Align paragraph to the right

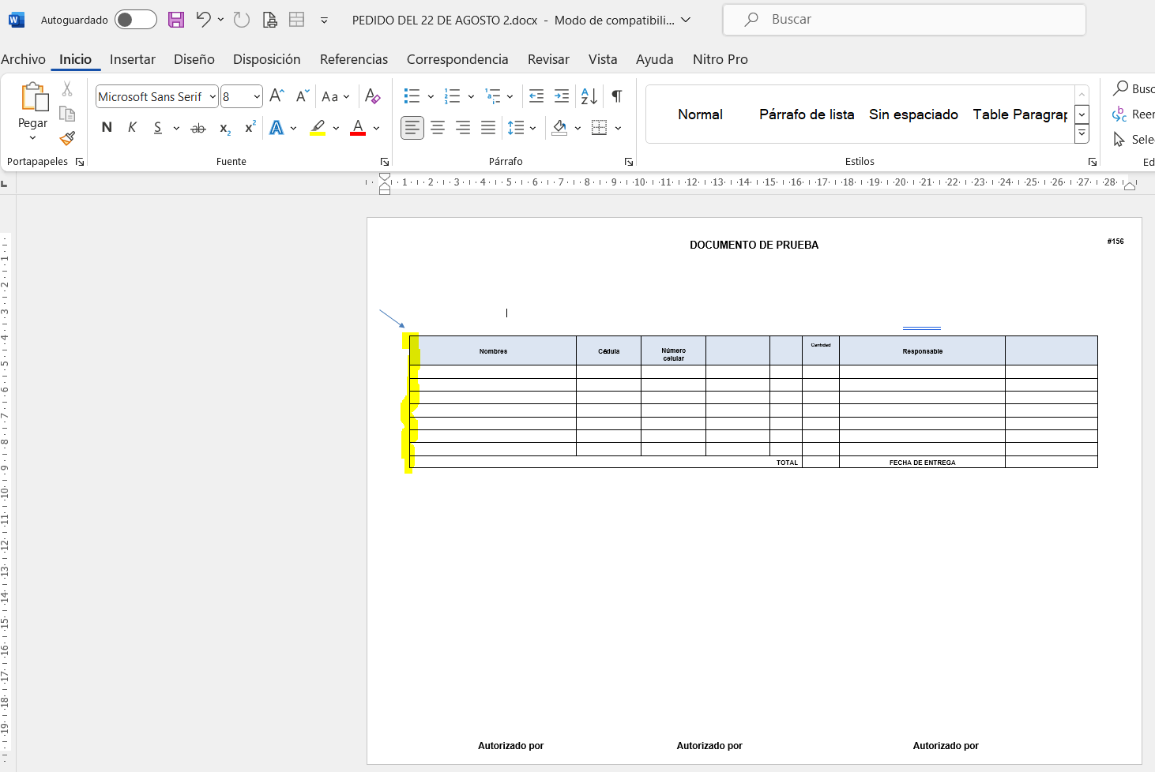pyautogui.click(x=463, y=127)
